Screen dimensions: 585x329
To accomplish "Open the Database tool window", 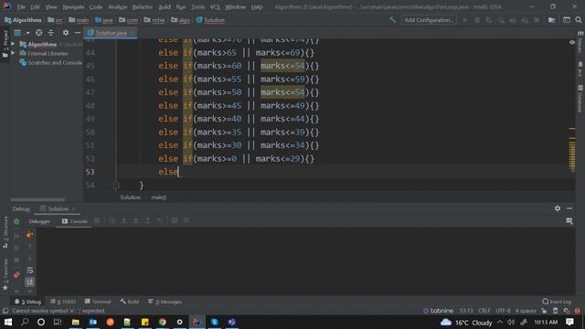I will pyautogui.click(x=580, y=99).
